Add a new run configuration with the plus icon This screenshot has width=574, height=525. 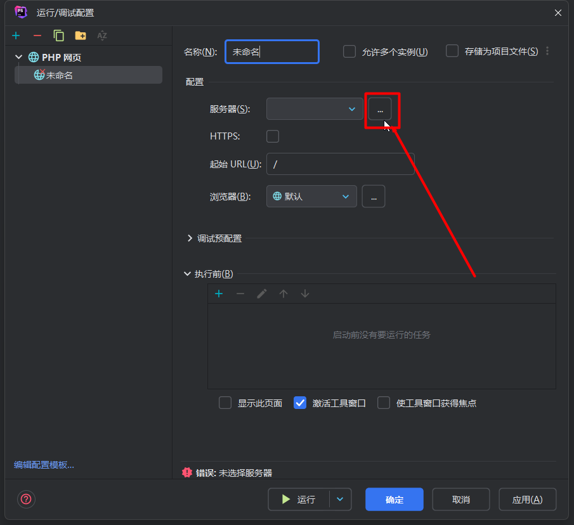coord(16,36)
